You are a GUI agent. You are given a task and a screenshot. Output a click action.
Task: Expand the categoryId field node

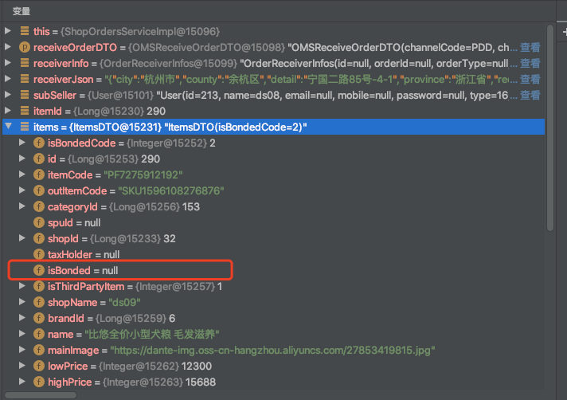pyautogui.click(x=23, y=207)
